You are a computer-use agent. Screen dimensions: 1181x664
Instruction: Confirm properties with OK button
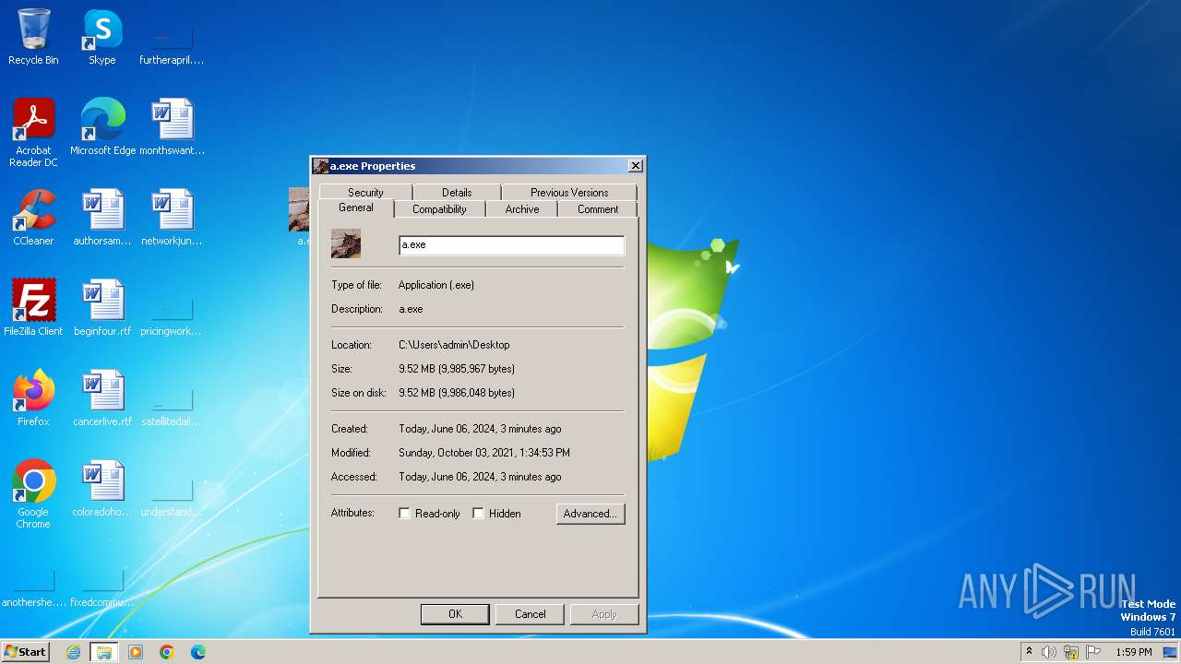click(455, 614)
